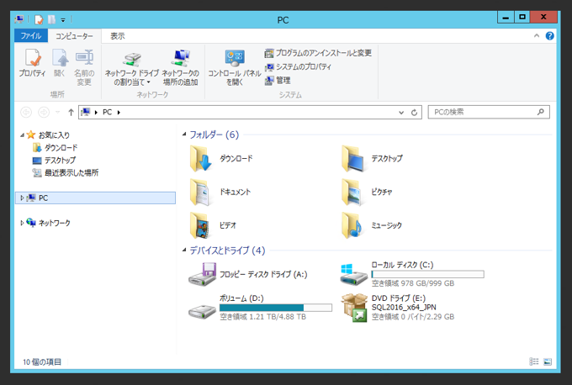Image resolution: width=572 pixels, height=385 pixels.
Task: Click the back navigation arrow
Action: coord(26,113)
